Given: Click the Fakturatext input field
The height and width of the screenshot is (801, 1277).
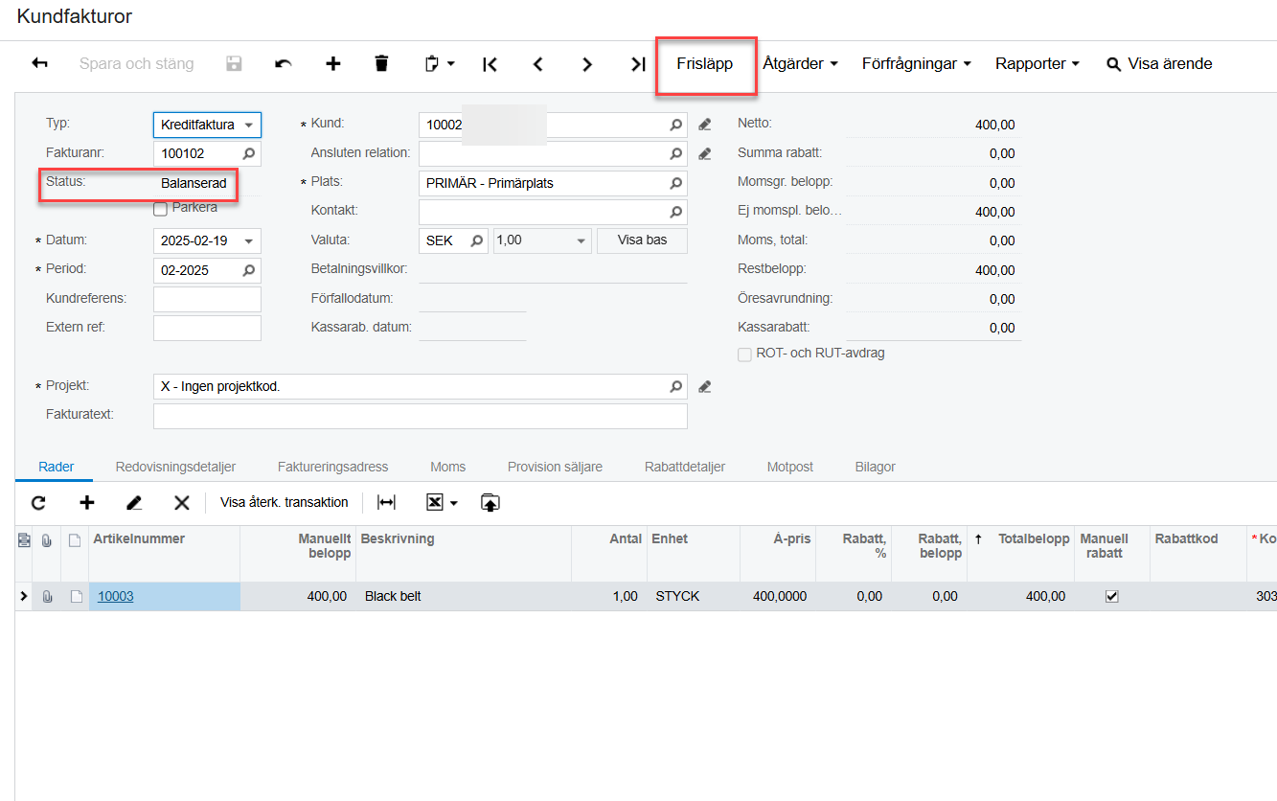Looking at the screenshot, I should pyautogui.click(x=420, y=416).
